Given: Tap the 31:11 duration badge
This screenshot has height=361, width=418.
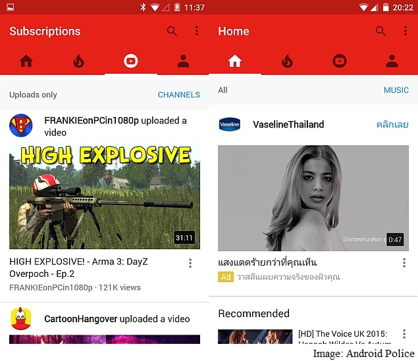Looking at the screenshot, I should click(x=184, y=237).
